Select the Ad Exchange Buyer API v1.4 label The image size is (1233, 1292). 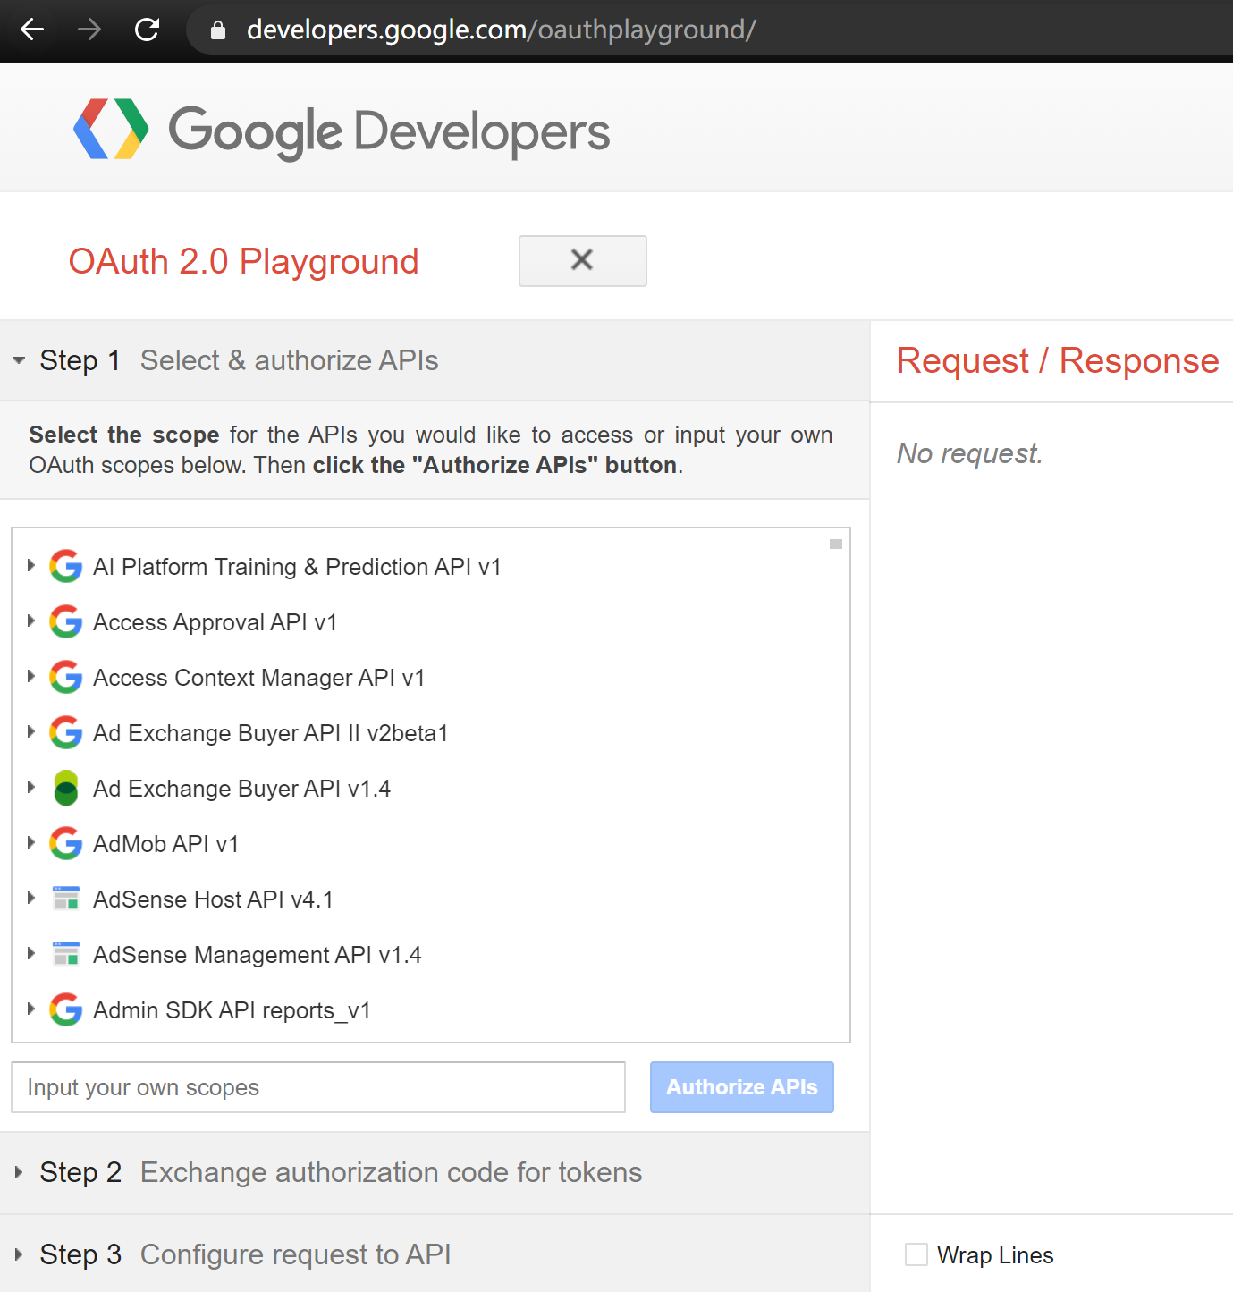click(241, 789)
